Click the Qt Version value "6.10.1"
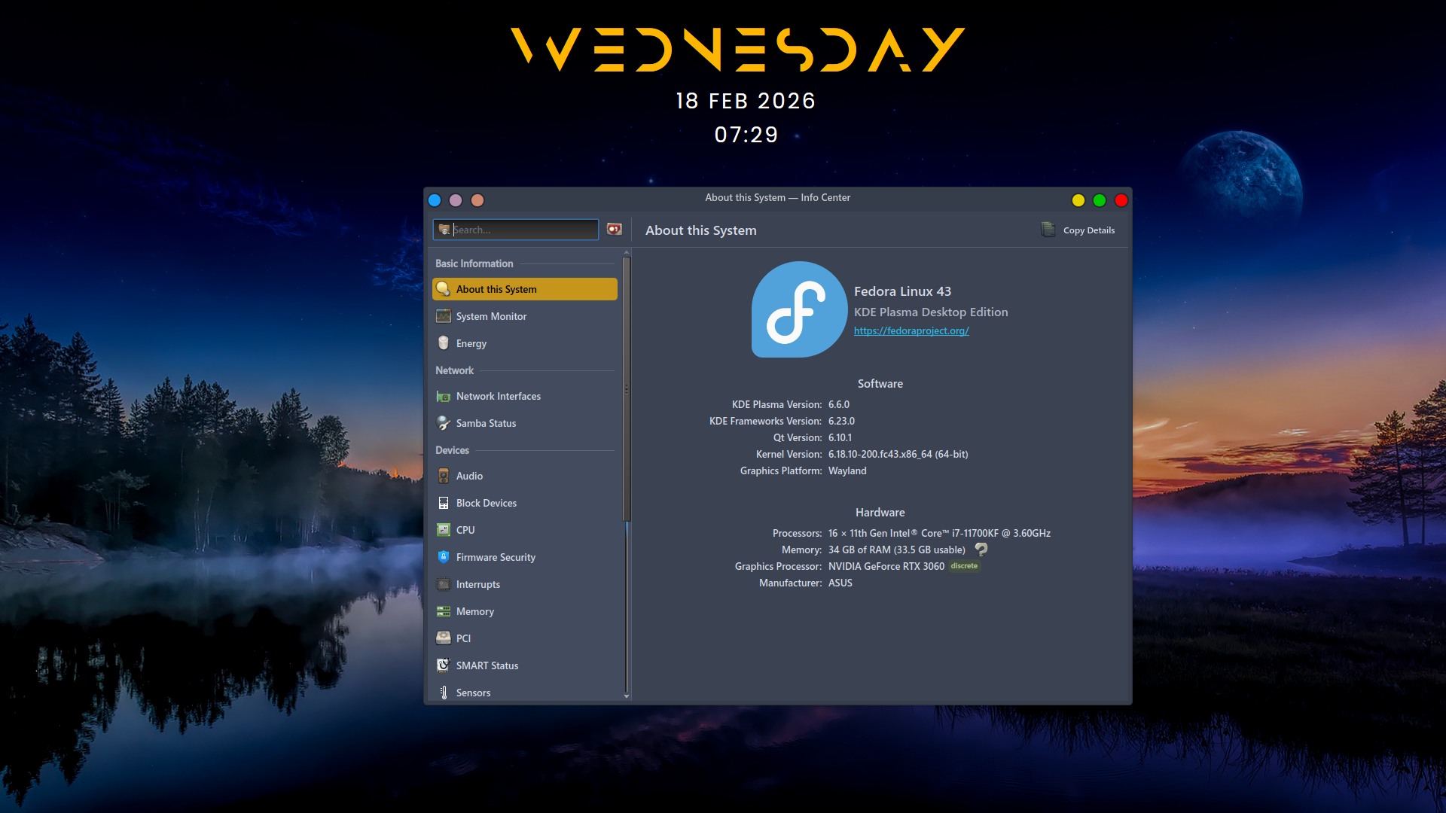This screenshot has width=1446, height=813. tap(840, 438)
